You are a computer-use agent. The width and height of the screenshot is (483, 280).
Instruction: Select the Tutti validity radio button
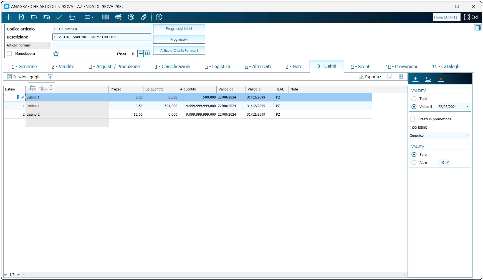pyautogui.click(x=414, y=99)
